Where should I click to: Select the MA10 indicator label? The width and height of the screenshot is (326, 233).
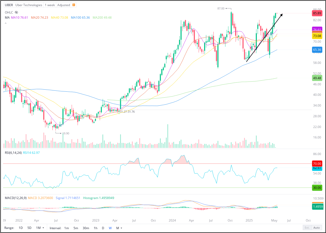coord(23,17)
